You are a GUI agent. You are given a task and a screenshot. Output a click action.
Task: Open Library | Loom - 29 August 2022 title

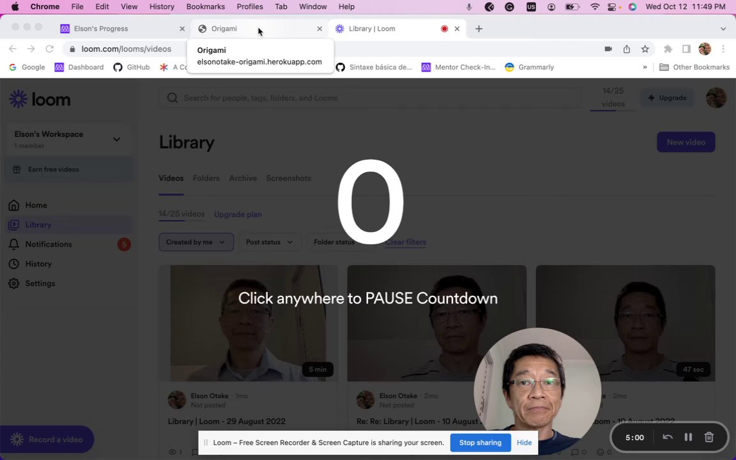(x=227, y=422)
